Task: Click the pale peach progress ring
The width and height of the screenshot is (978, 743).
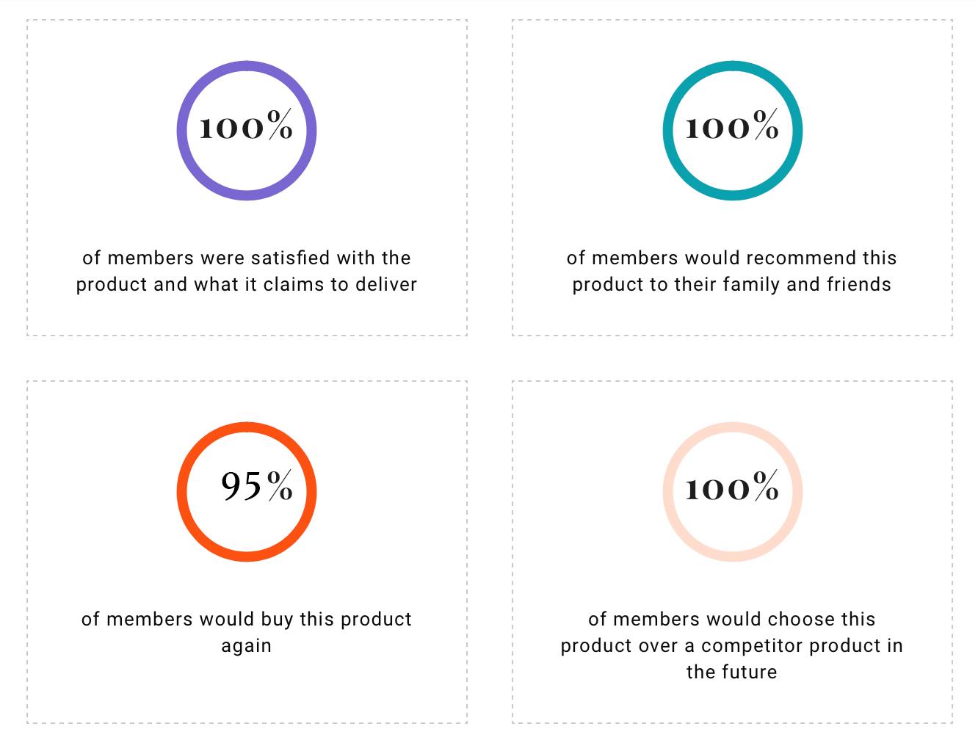Action: pos(668,492)
